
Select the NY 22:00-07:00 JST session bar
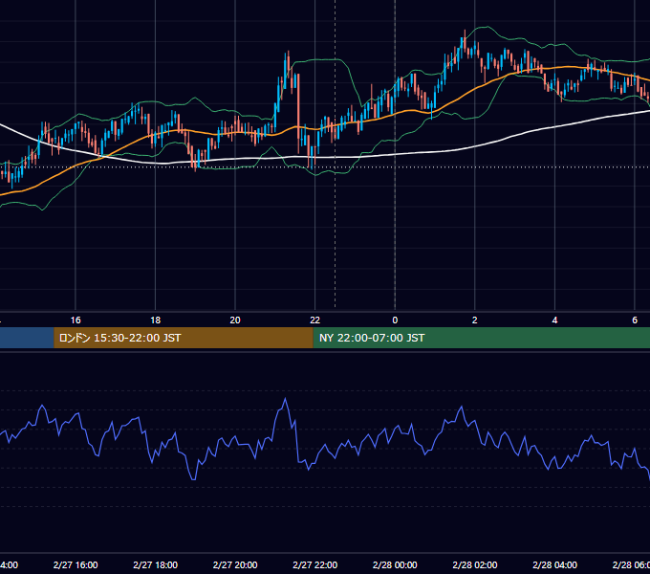click(481, 338)
